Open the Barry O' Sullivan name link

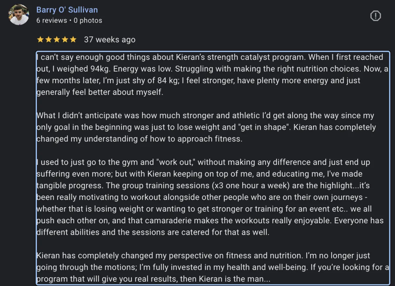[x=67, y=10]
